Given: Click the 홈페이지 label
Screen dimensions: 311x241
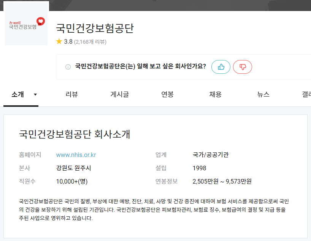Looking at the screenshot, I should coord(30,155).
